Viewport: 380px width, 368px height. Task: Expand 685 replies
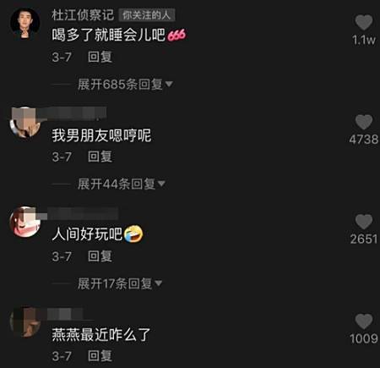[x=125, y=85]
